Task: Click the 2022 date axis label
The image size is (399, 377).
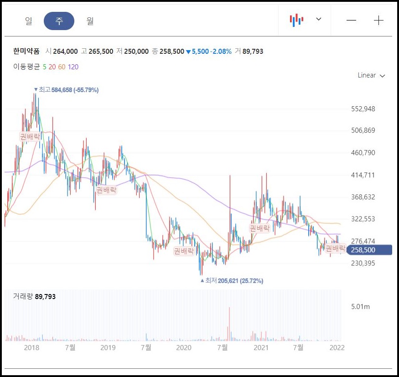Action: (x=337, y=347)
